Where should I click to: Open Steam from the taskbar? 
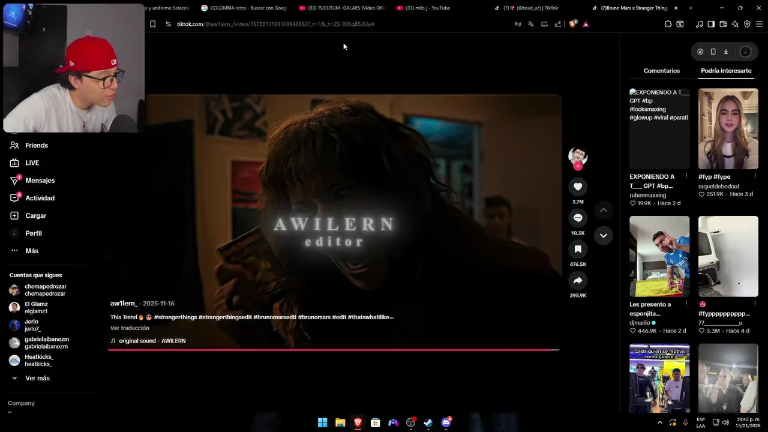428,422
